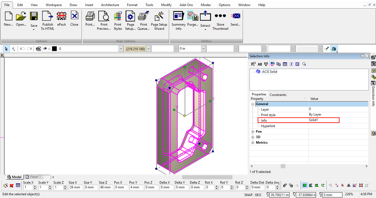Toggle layer visibility eye icon
The width and height of the screenshot is (376, 198).
click(45, 49)
